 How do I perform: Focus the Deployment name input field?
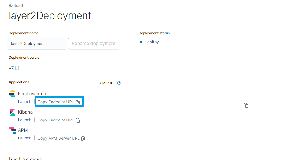click(x=37, y=44)
